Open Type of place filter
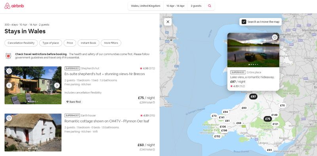The height and width of the screenshot is (156, 317). click(51, 43)
